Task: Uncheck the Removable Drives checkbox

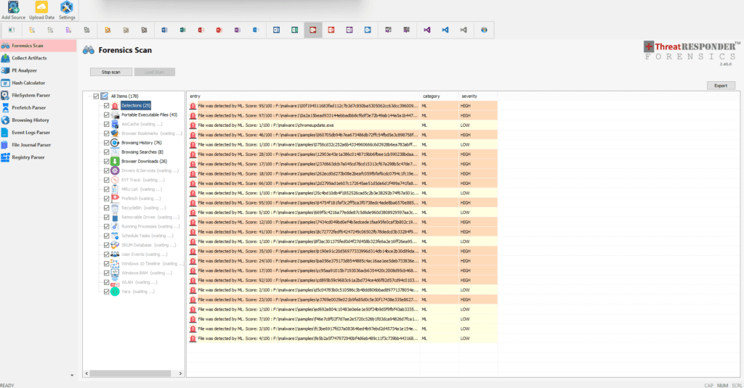Action: coord(106,217)
